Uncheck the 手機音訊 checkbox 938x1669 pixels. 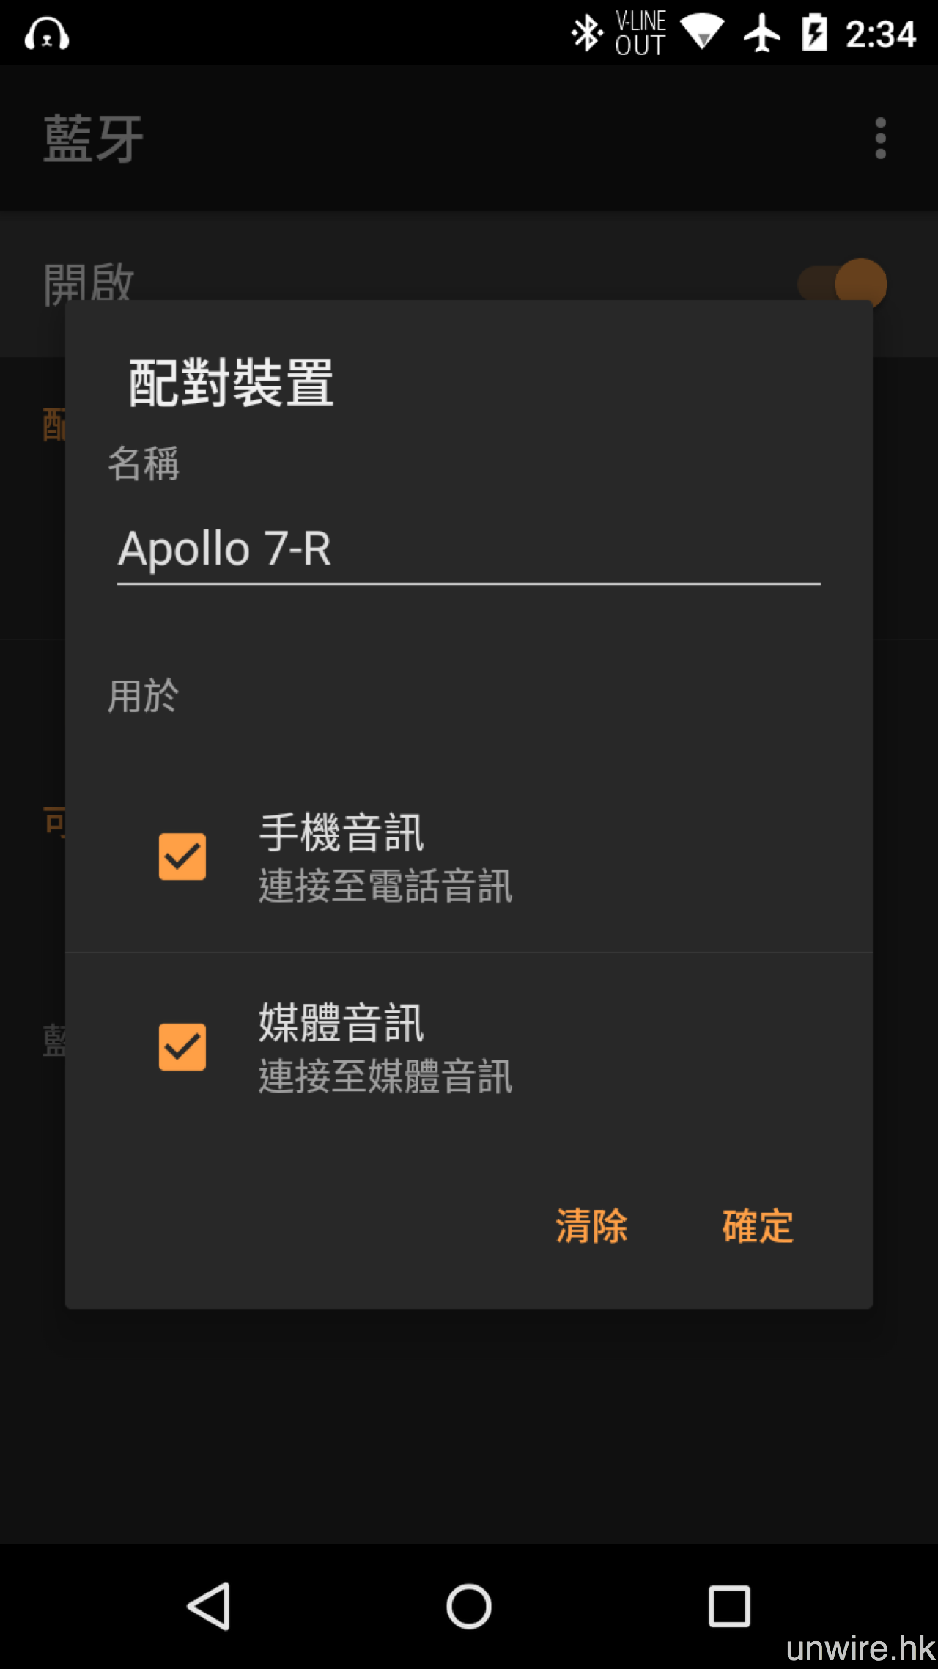[182, 856]
